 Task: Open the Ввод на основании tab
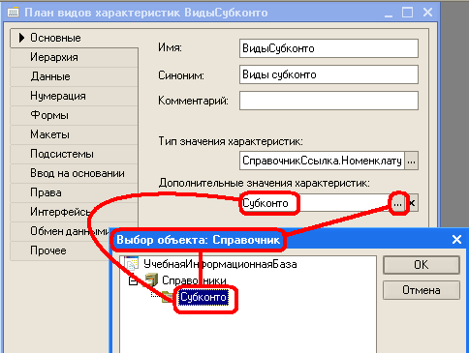75,173
